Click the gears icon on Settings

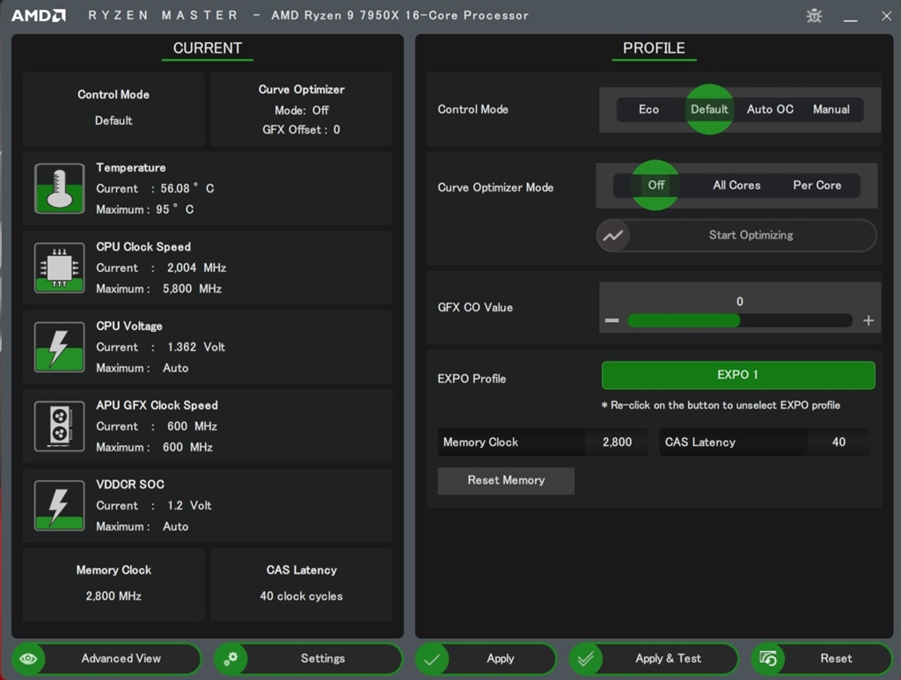point(231,658)
